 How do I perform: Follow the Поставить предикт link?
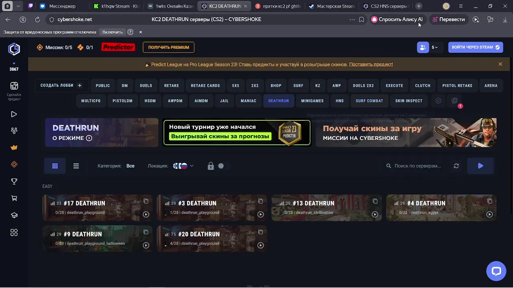click(x=371, y=64)
